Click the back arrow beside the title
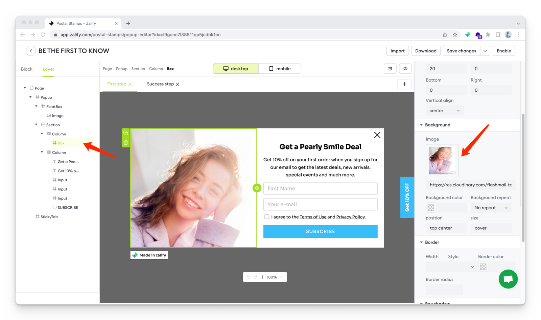This screenshot has height=320, width=541. coord(31,51)
